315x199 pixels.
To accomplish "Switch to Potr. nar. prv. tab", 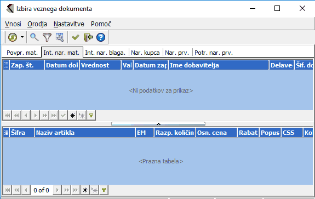I will [x=214, y=53].
